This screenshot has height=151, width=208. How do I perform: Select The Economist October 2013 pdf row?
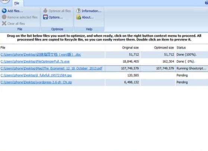click(104, 69)
